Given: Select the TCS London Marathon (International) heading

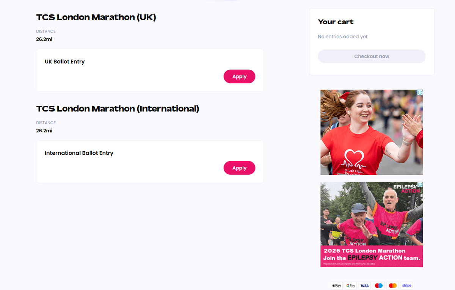Looking at the screenshot, I should tap(118, 109).
